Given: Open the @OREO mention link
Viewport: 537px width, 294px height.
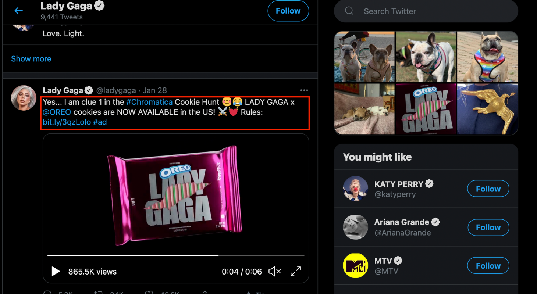Looking at the screenshot, I should point(57,112).
